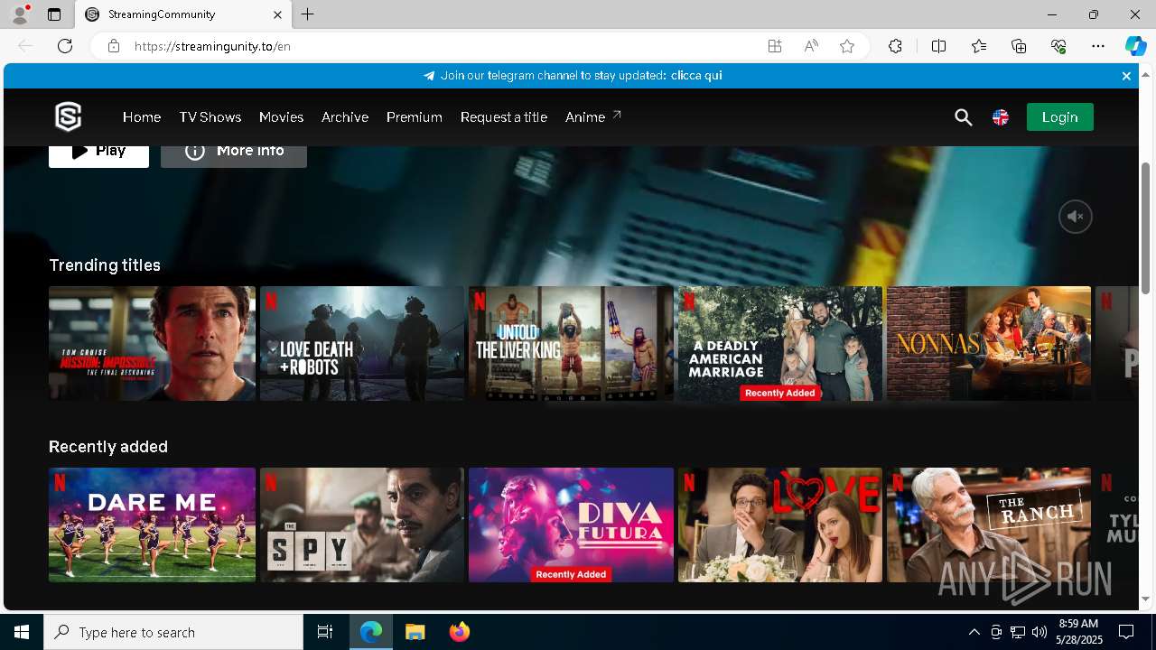View site information lock icon
Screen dimensions: 1156x650
point(113,46)
